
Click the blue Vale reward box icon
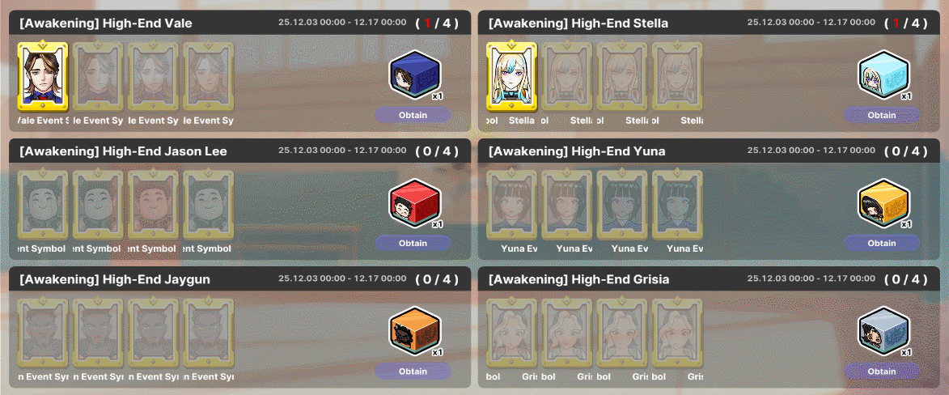click(415, 74)
